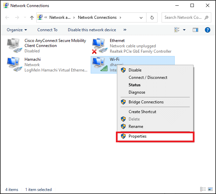This screenshot has height=194, width=216.
Task: Select Disable in the context menu
Action: coord(135,70)
